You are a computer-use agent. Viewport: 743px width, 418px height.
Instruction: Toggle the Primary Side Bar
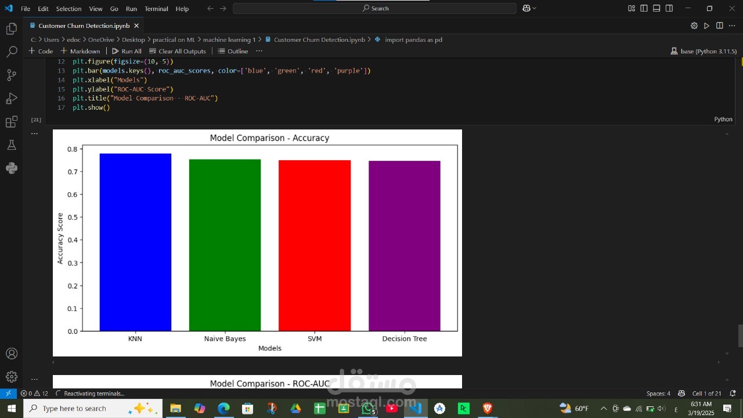coord(644,8)
